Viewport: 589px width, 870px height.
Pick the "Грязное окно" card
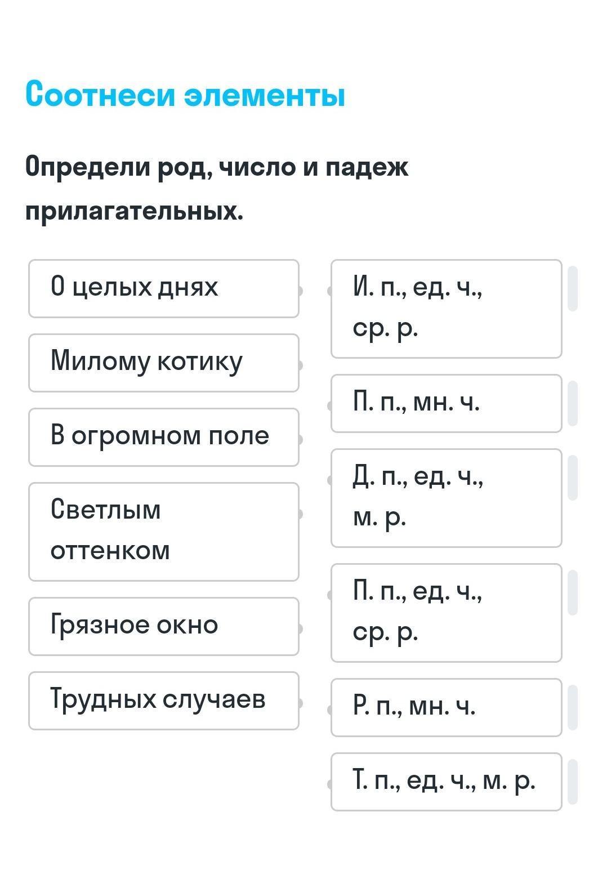click(x=163, y=626)
